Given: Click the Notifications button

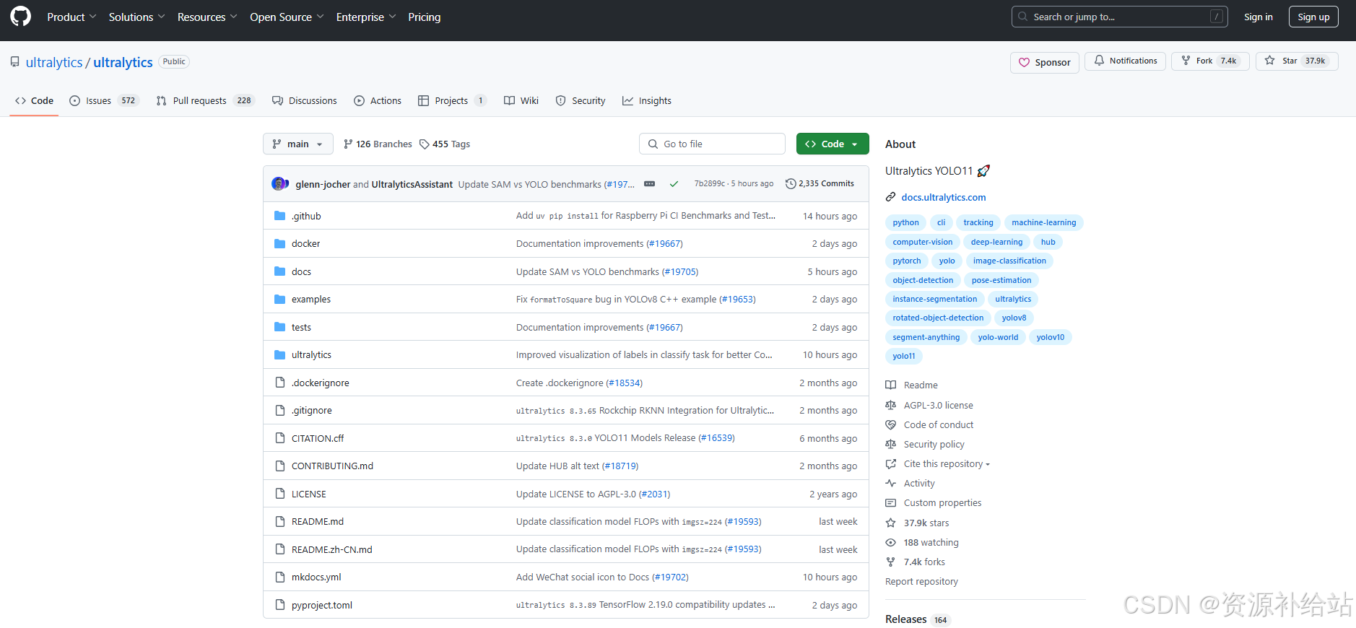Looking at the screenshot, I should tap(1125, 61).
